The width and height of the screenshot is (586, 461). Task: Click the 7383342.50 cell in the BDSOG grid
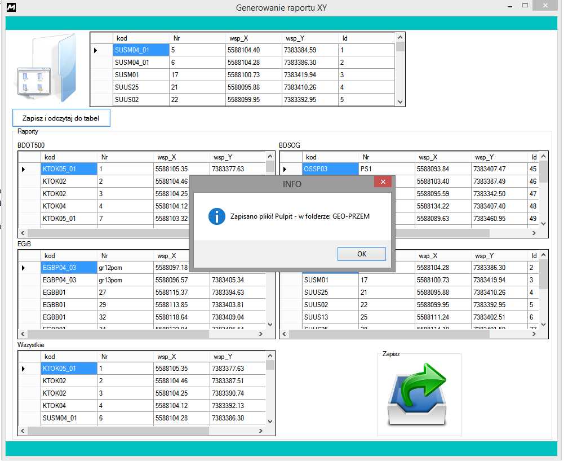click(499, 194)
